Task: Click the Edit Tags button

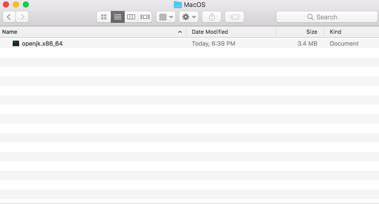Action: click(234, 17)
